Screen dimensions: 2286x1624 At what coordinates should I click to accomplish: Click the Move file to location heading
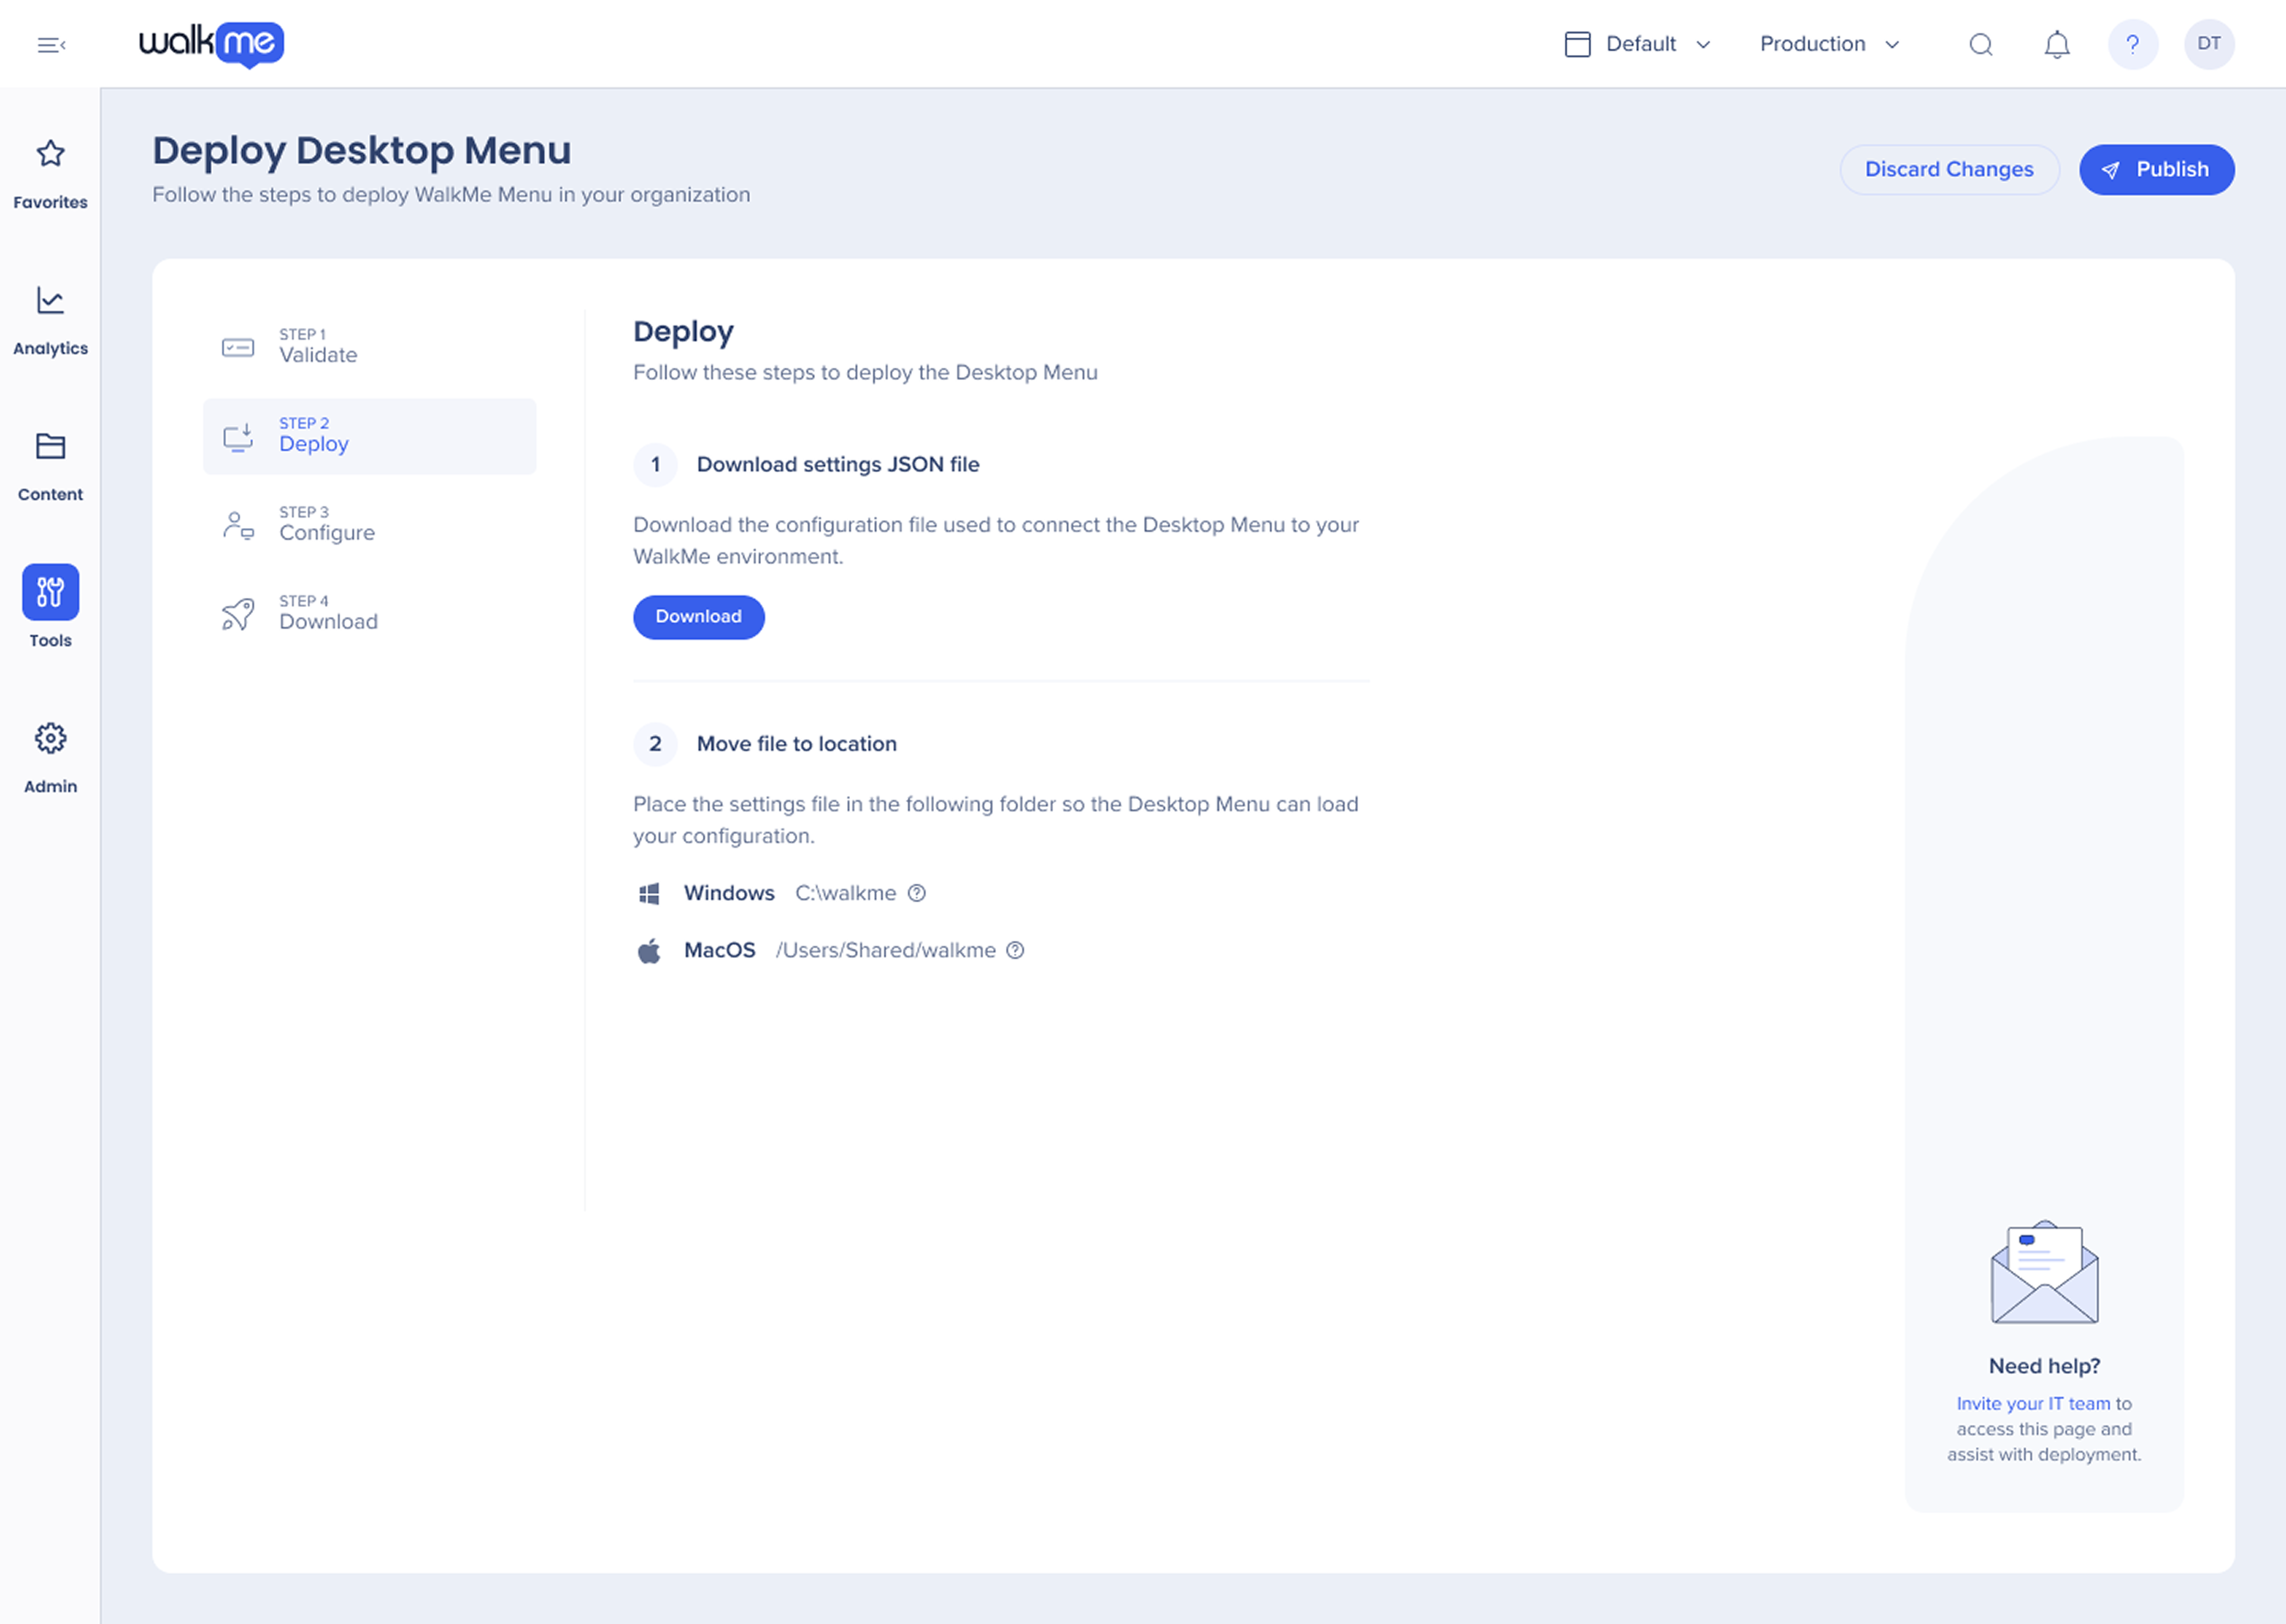pyautogui.click(x=796, y=744)
